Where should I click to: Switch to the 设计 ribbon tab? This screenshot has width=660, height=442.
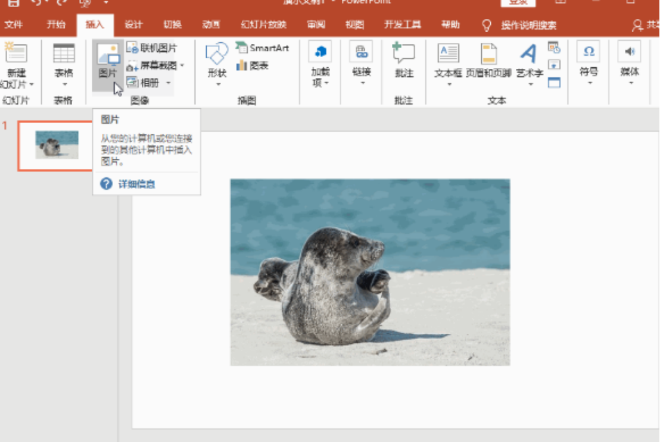point(132,25)
